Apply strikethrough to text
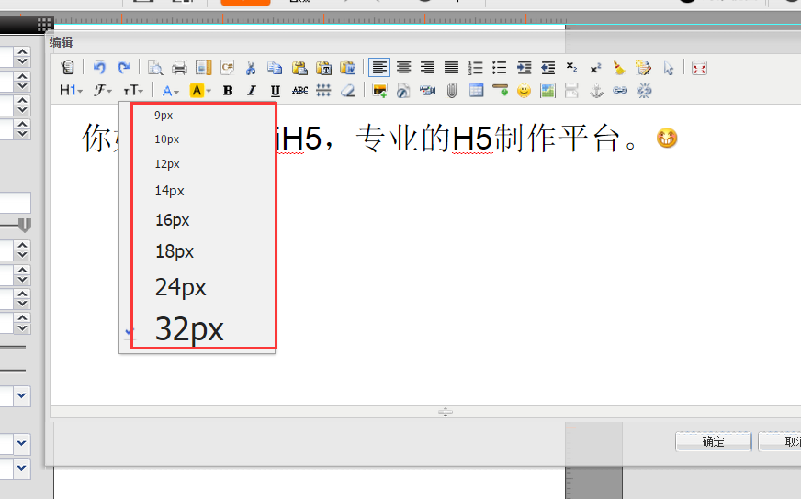The image size is (801, 499). pos(299,90)
